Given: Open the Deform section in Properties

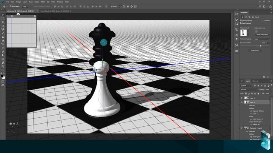Looking at the screenshot, I should (246, 17).
